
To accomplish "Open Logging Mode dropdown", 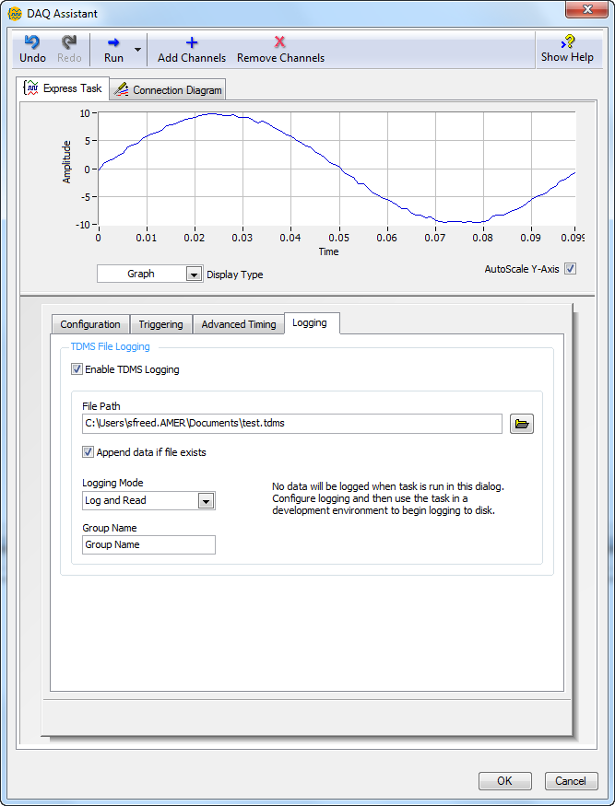I will point(206,501).
